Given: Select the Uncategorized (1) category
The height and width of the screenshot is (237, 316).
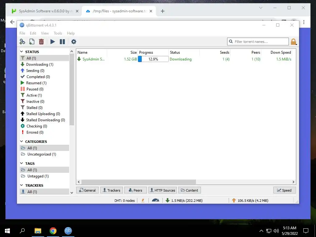Looking at the screenshot, I should click(x=44, y=154).
